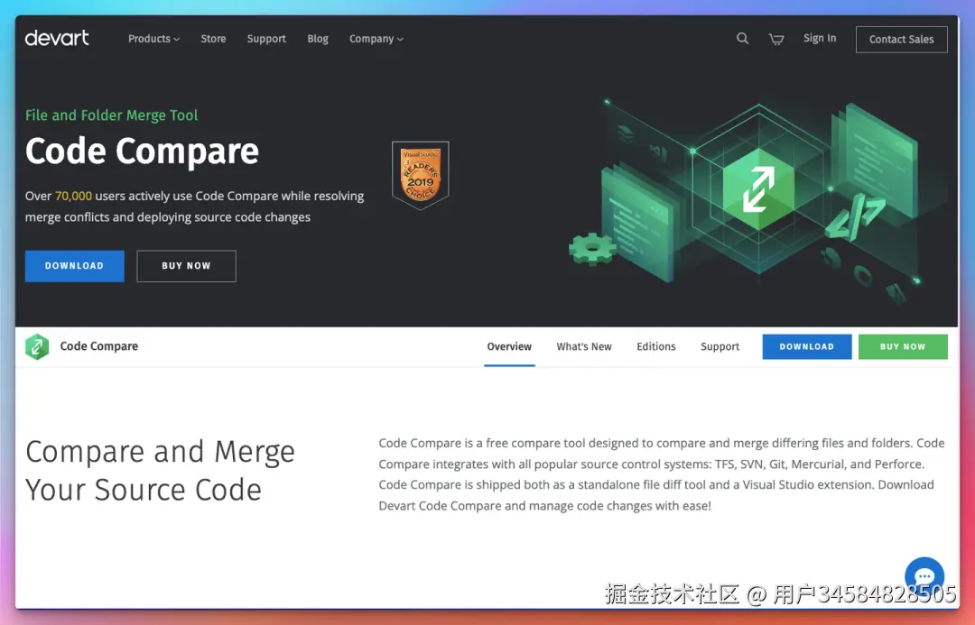Click DOWNLOAD in the product bar

pyautogui.click(x=807, y=346)
